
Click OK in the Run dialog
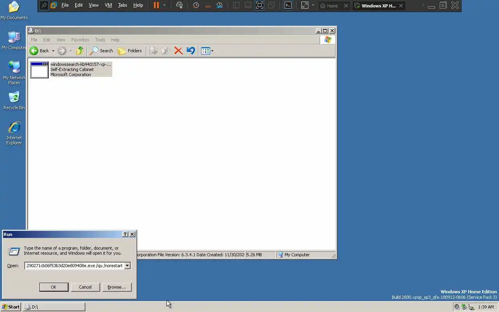[54, 287]
